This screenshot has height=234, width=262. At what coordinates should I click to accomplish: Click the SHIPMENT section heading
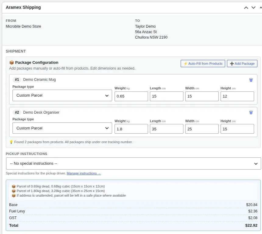coord(16,51)
